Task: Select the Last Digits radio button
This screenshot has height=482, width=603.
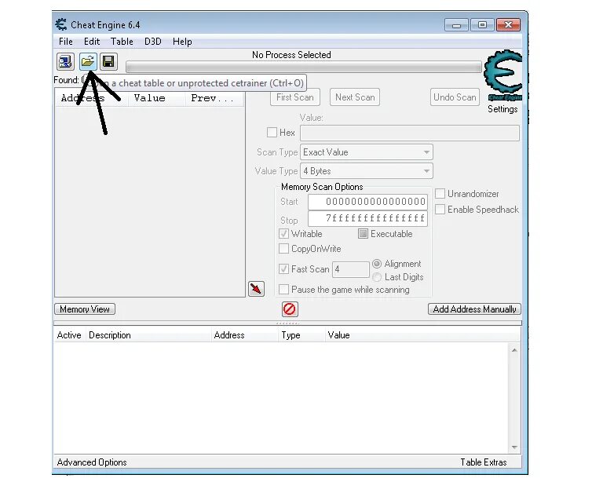Action: (x=377, y=277)
